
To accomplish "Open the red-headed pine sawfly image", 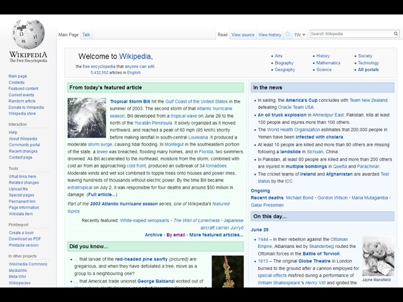I will pos(227,271).
